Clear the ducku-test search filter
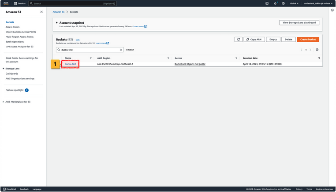Viewport: 336px width, 192px height. (x=121, y=50)
